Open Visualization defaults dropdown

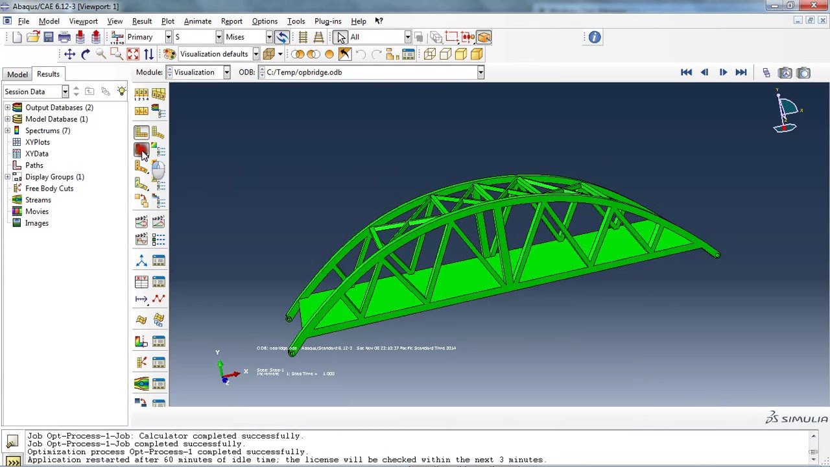click(x=256, y=54)
